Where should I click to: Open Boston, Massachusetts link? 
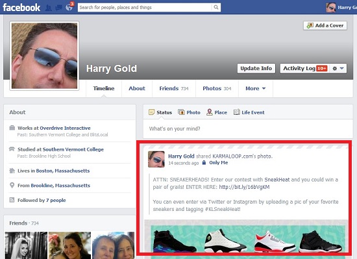(63, 171)
